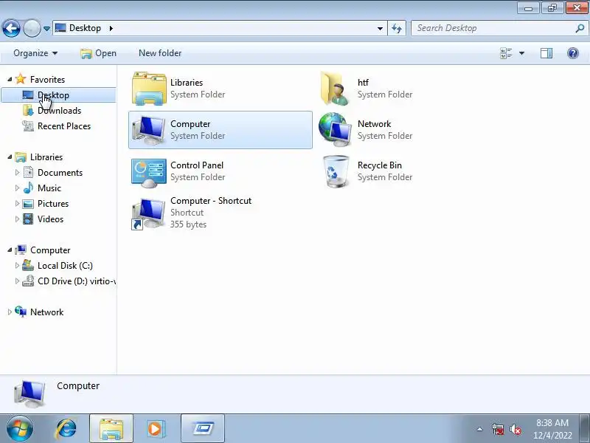This screenshot has width=590, height=443.
Task: Open Recent Places
Action: [64, 126]
